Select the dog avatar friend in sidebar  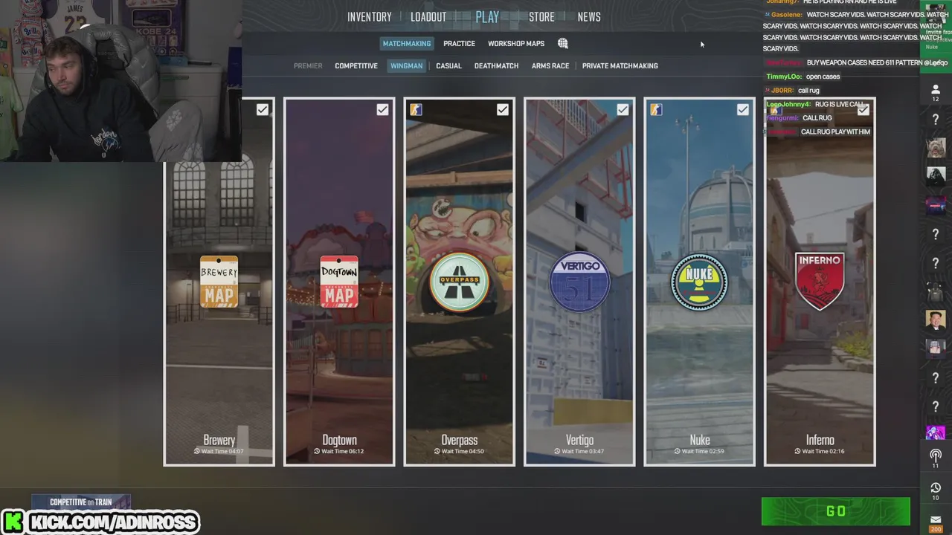[x=936, y=147]
